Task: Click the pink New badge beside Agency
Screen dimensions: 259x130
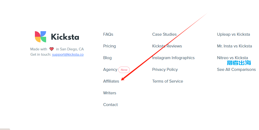Action: point(124,70)
